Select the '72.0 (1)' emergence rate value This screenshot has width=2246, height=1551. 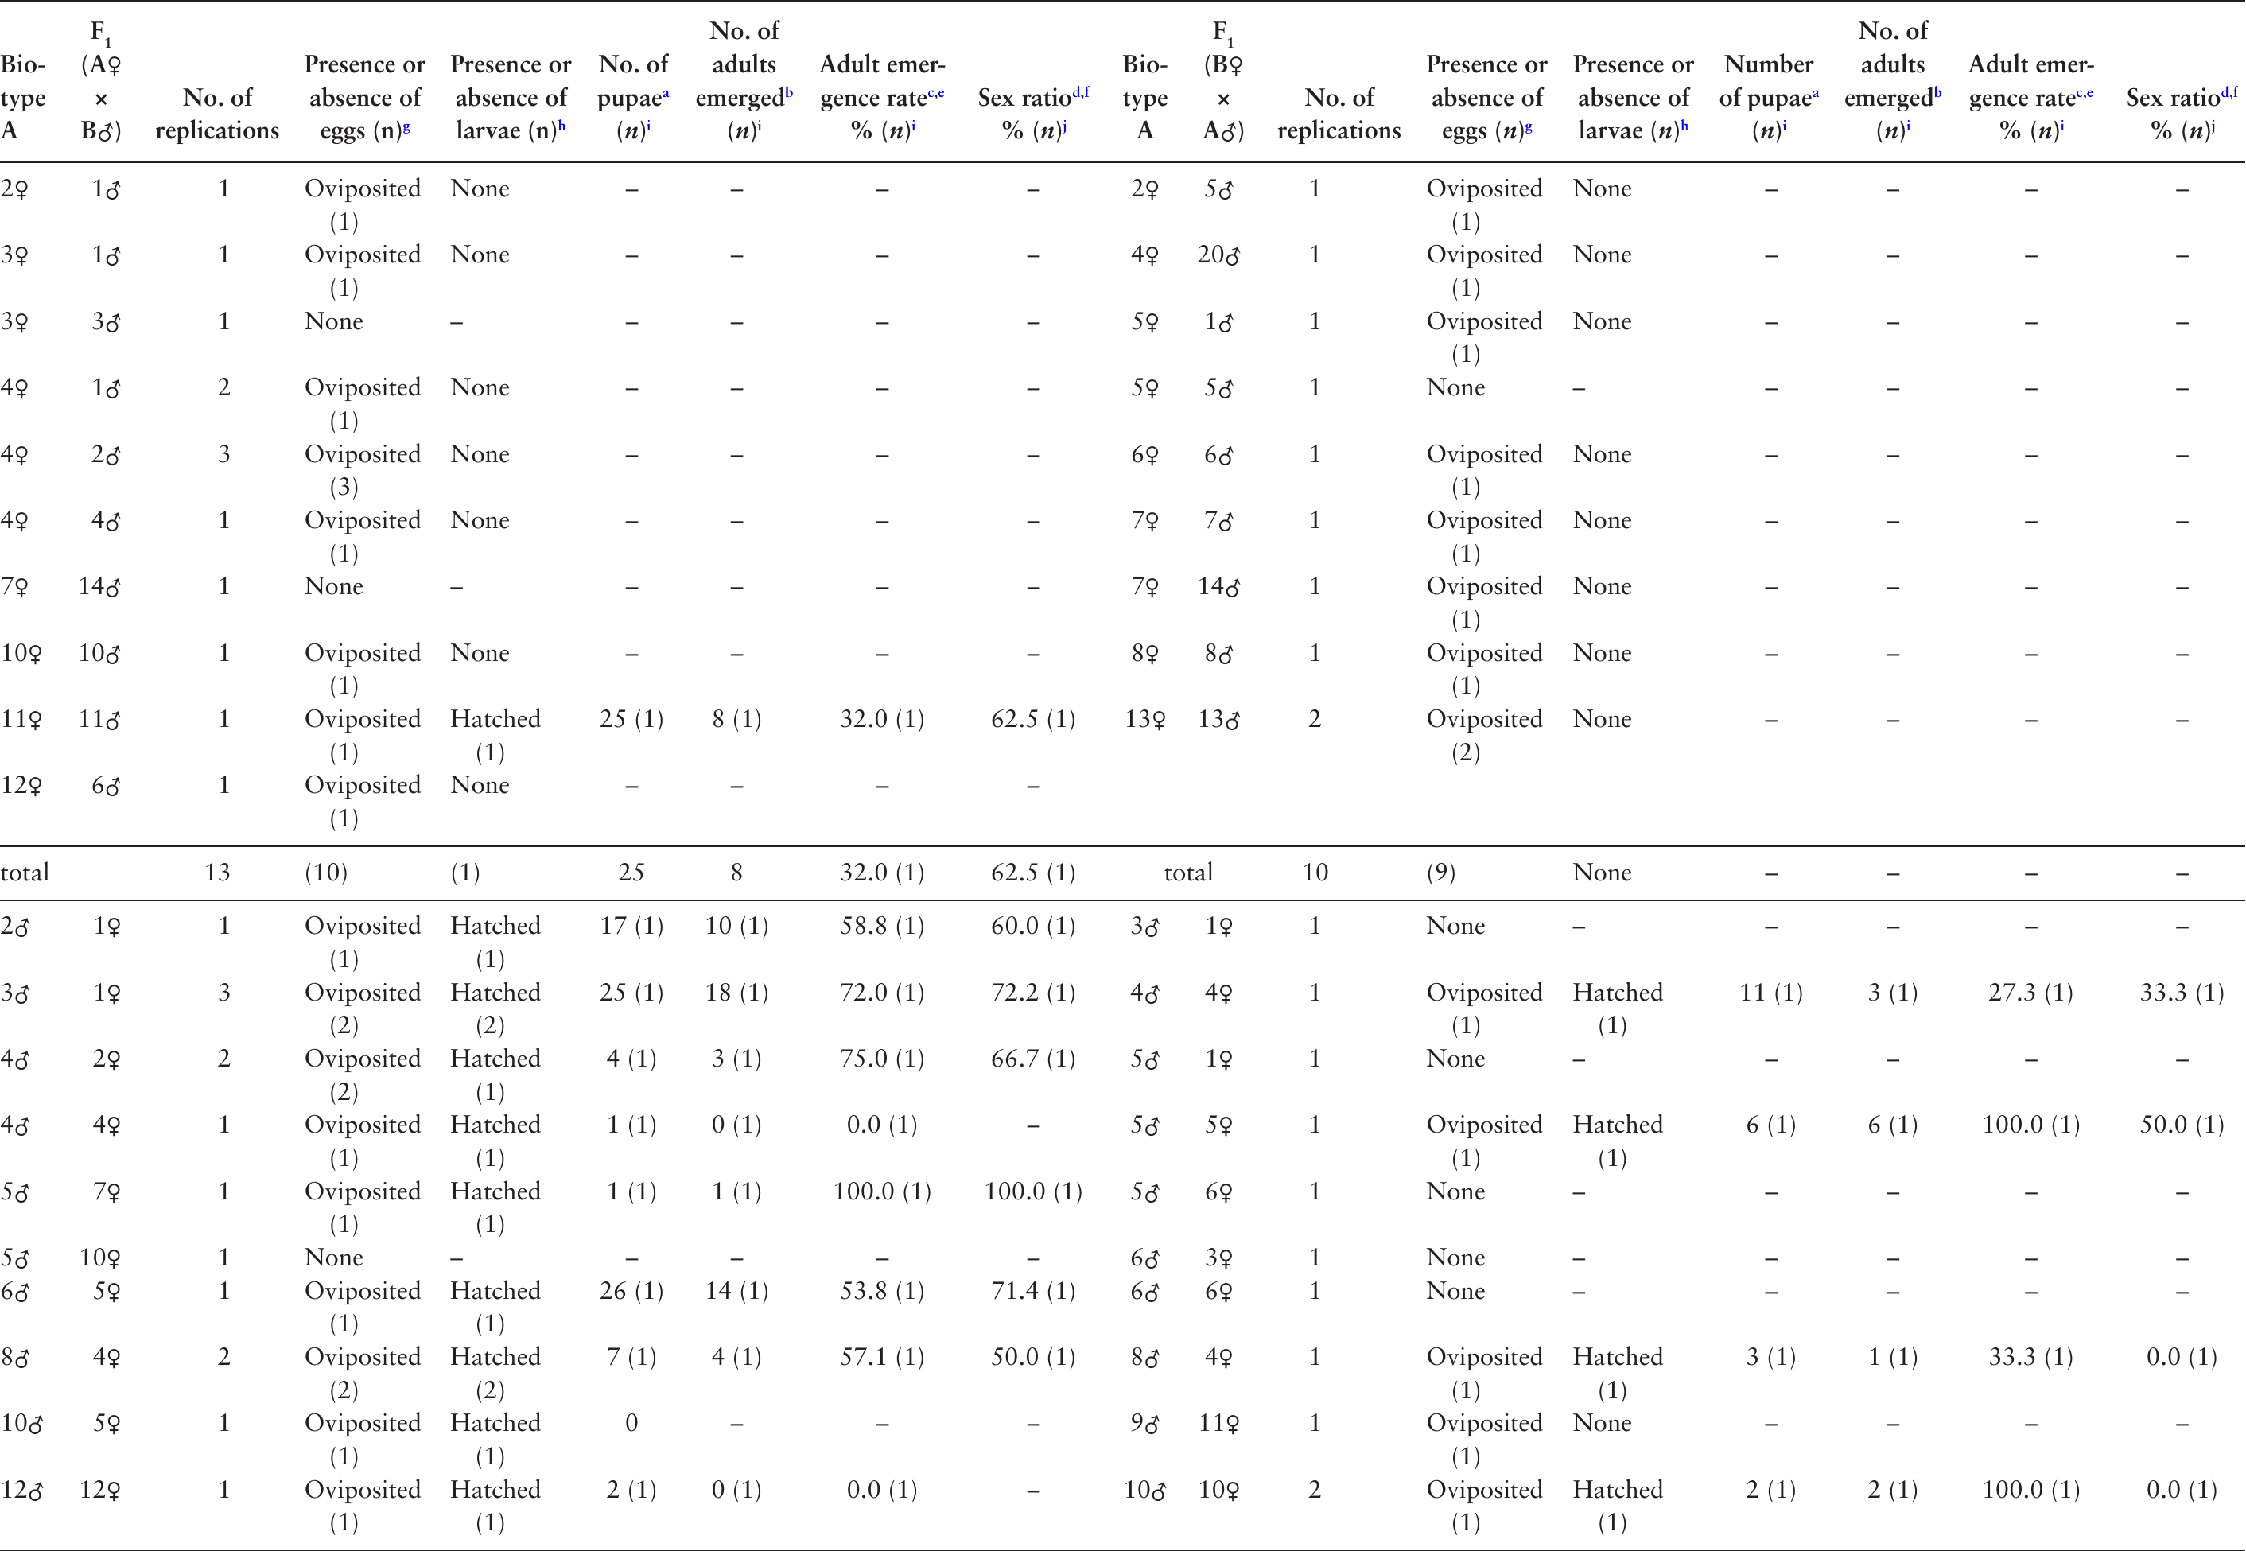pyautogui.click(x=882, y=993)
